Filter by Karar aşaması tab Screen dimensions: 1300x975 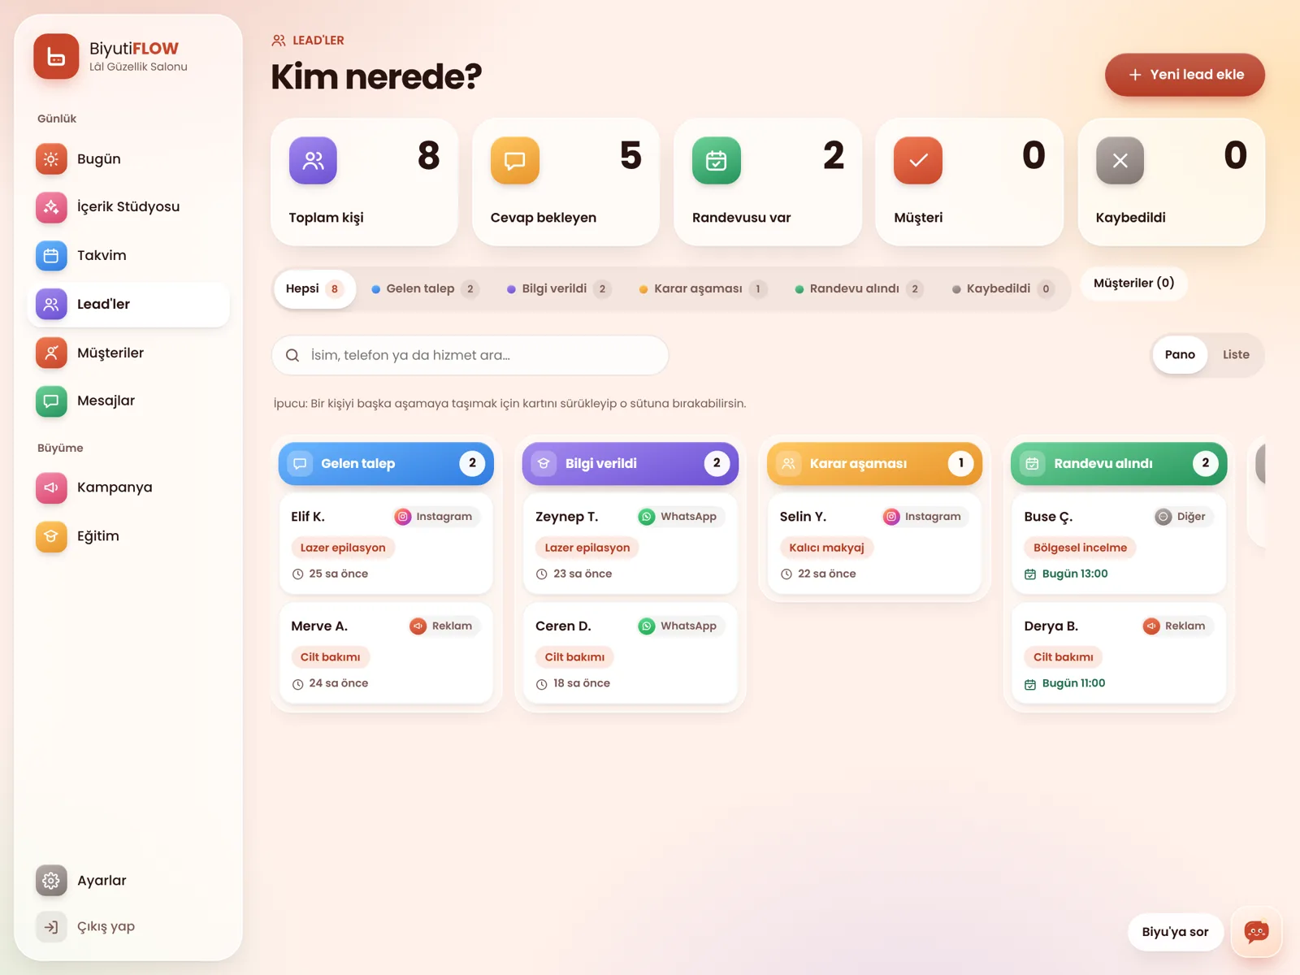tap(703, 289)
